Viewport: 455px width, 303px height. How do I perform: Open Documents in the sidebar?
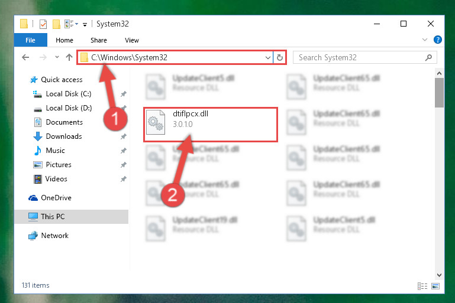64,122
